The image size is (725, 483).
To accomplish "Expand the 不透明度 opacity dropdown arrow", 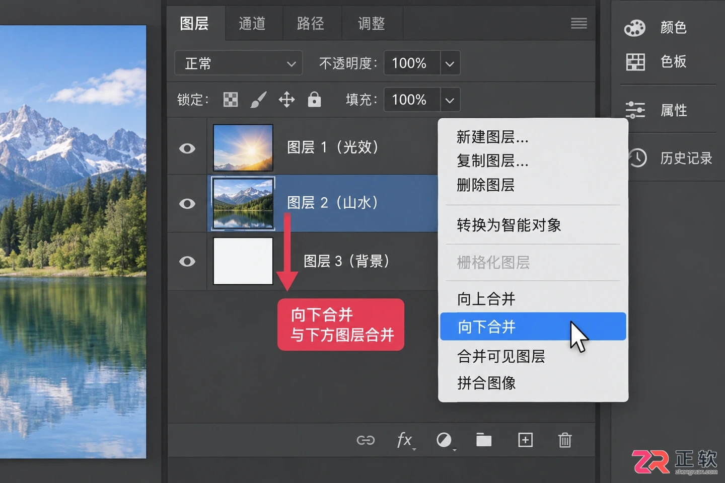I will pyautogui.click(x=450, y=63).
